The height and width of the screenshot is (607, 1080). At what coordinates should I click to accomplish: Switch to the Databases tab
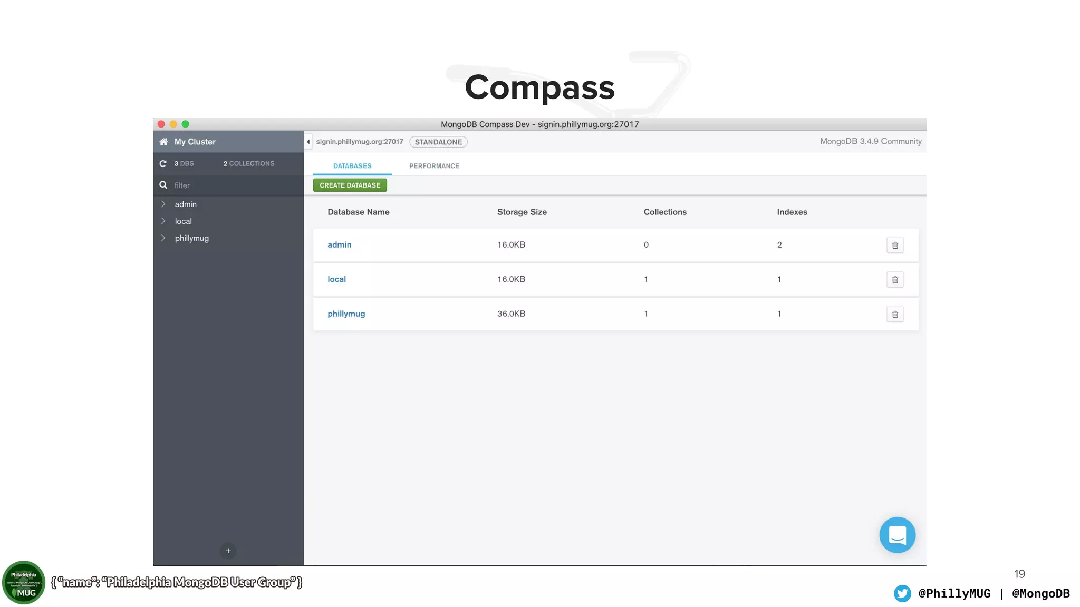[x=352, y=166]
